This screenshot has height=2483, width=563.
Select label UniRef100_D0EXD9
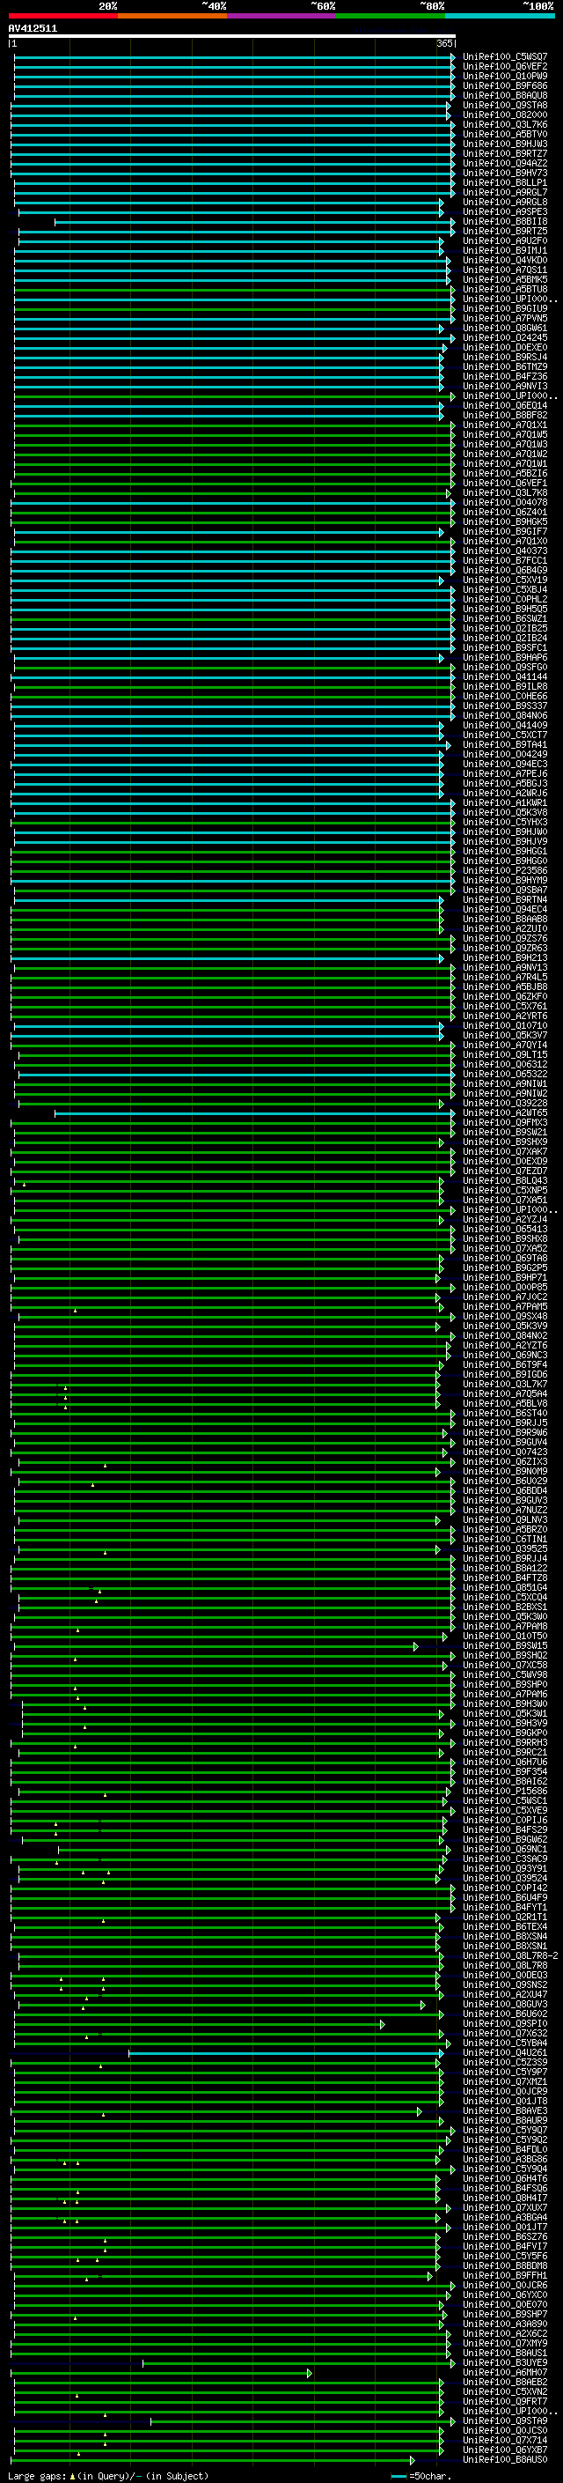[505, 1161]
